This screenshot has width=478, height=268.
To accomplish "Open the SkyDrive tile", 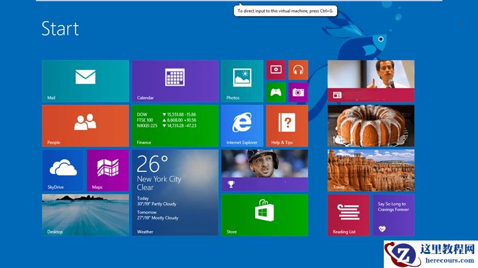I will 63,170.
